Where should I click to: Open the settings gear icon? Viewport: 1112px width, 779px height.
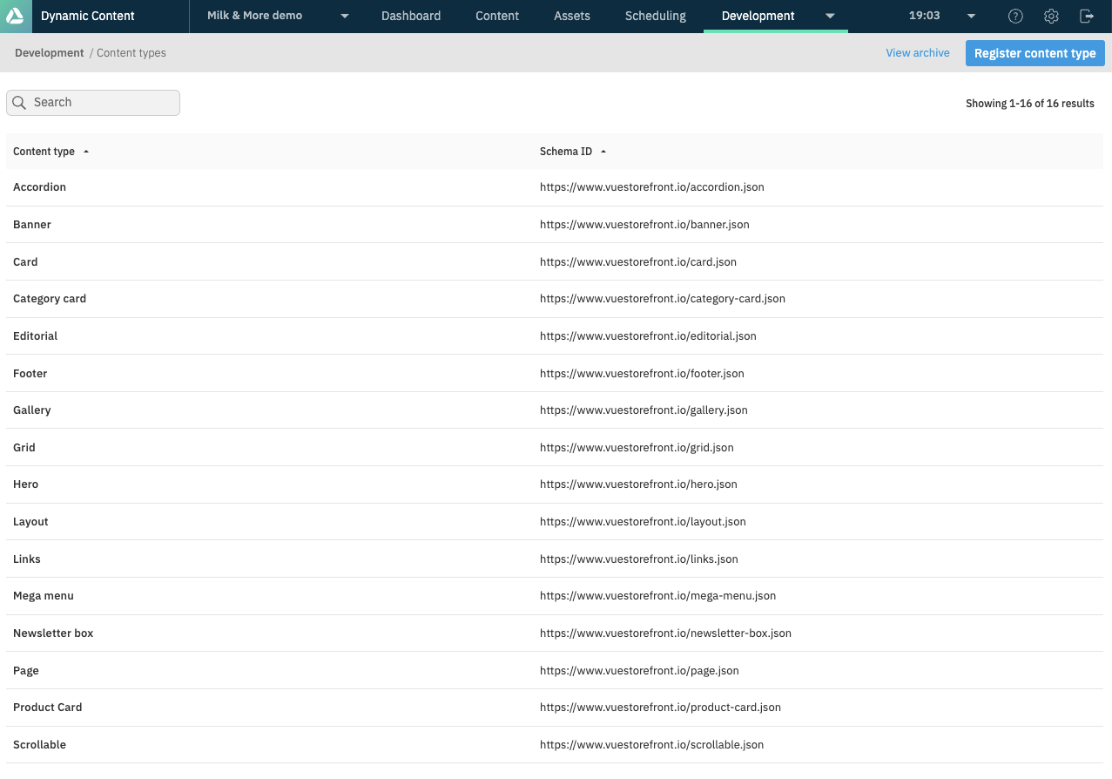pos(1050,16)
